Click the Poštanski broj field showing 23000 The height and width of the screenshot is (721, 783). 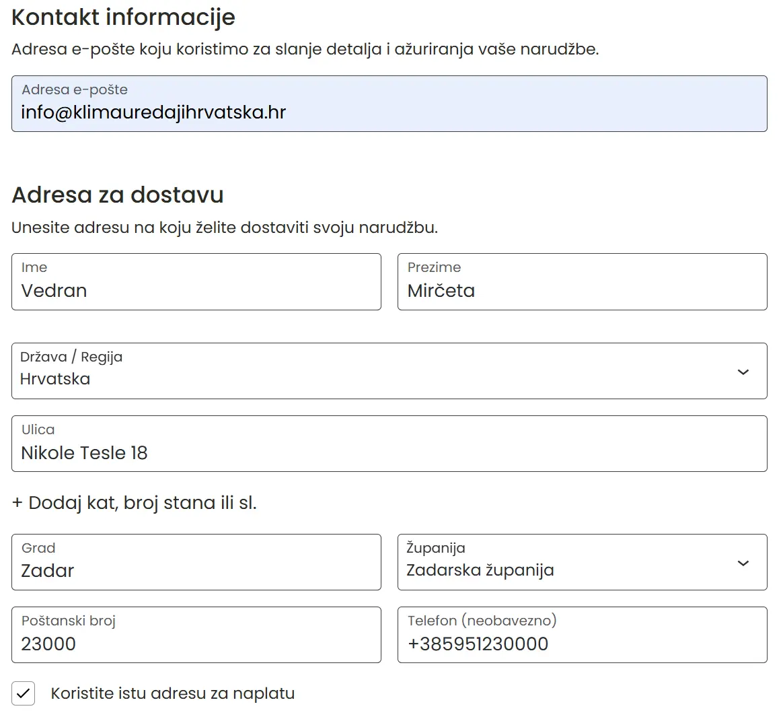click(x=196, y=635)
